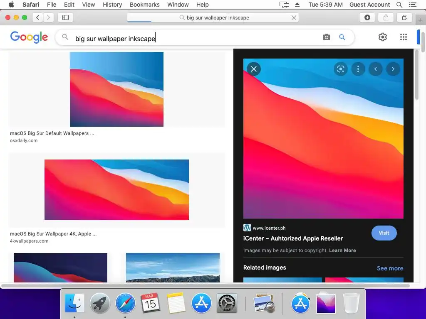This screenshot has height=319, width=426.
Task: Click Google logo to go home
Action: click(x=29, y=37)
